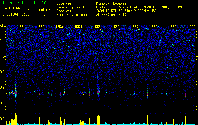Select the 1552 time axis marker
The height and width of the screenshot is (125, 198).
[41, 27]
